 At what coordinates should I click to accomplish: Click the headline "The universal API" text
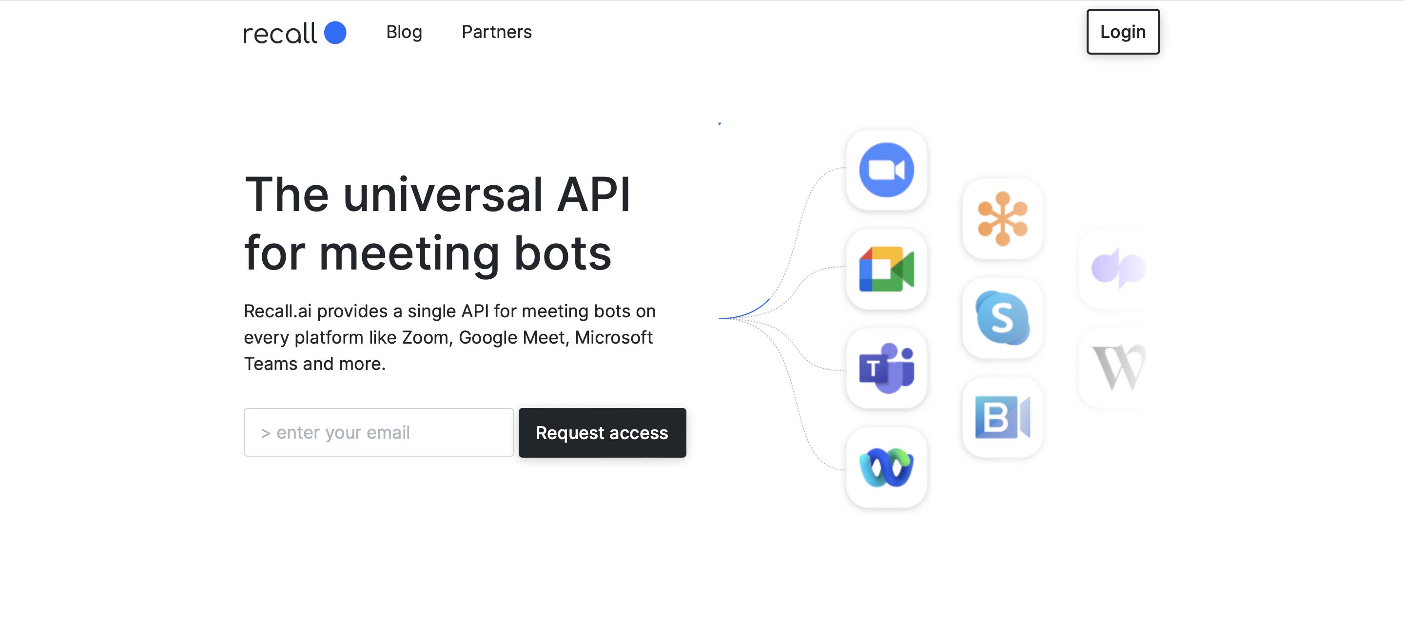pyautogui.click(x=437, y=194)
